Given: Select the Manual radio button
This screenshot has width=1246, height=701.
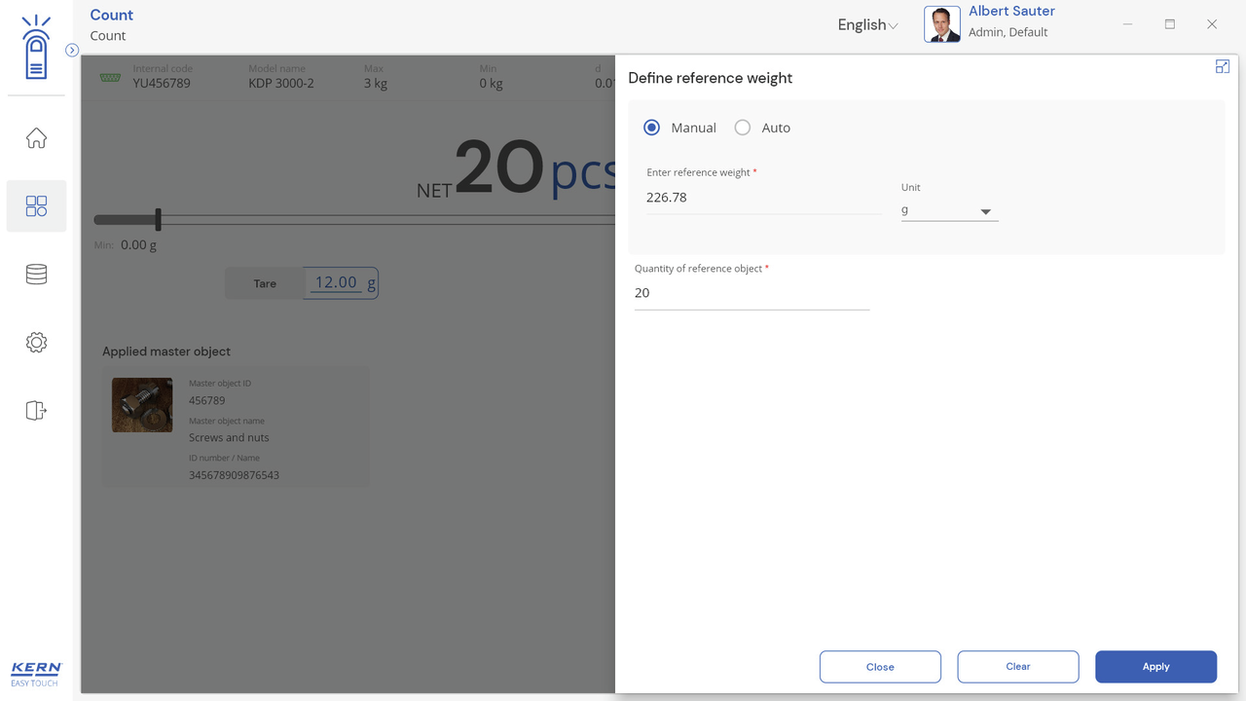Looking at the screenshot, I should 652,128.
